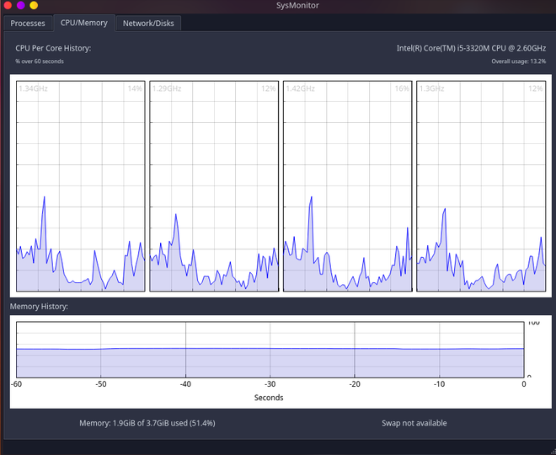Click the Memory History graph area

(x=270, y=350)
